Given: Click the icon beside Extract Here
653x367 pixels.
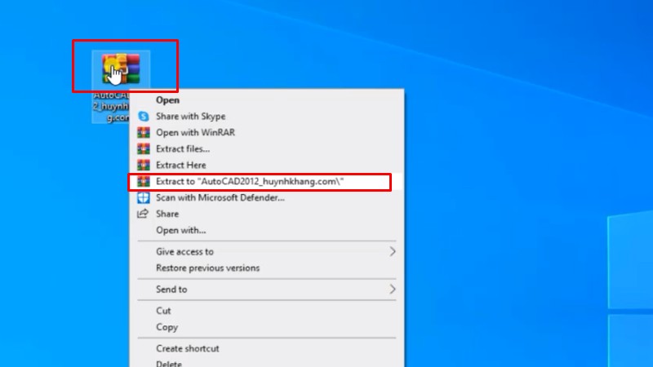Looking at the screenshot, I should coord(144,165).
